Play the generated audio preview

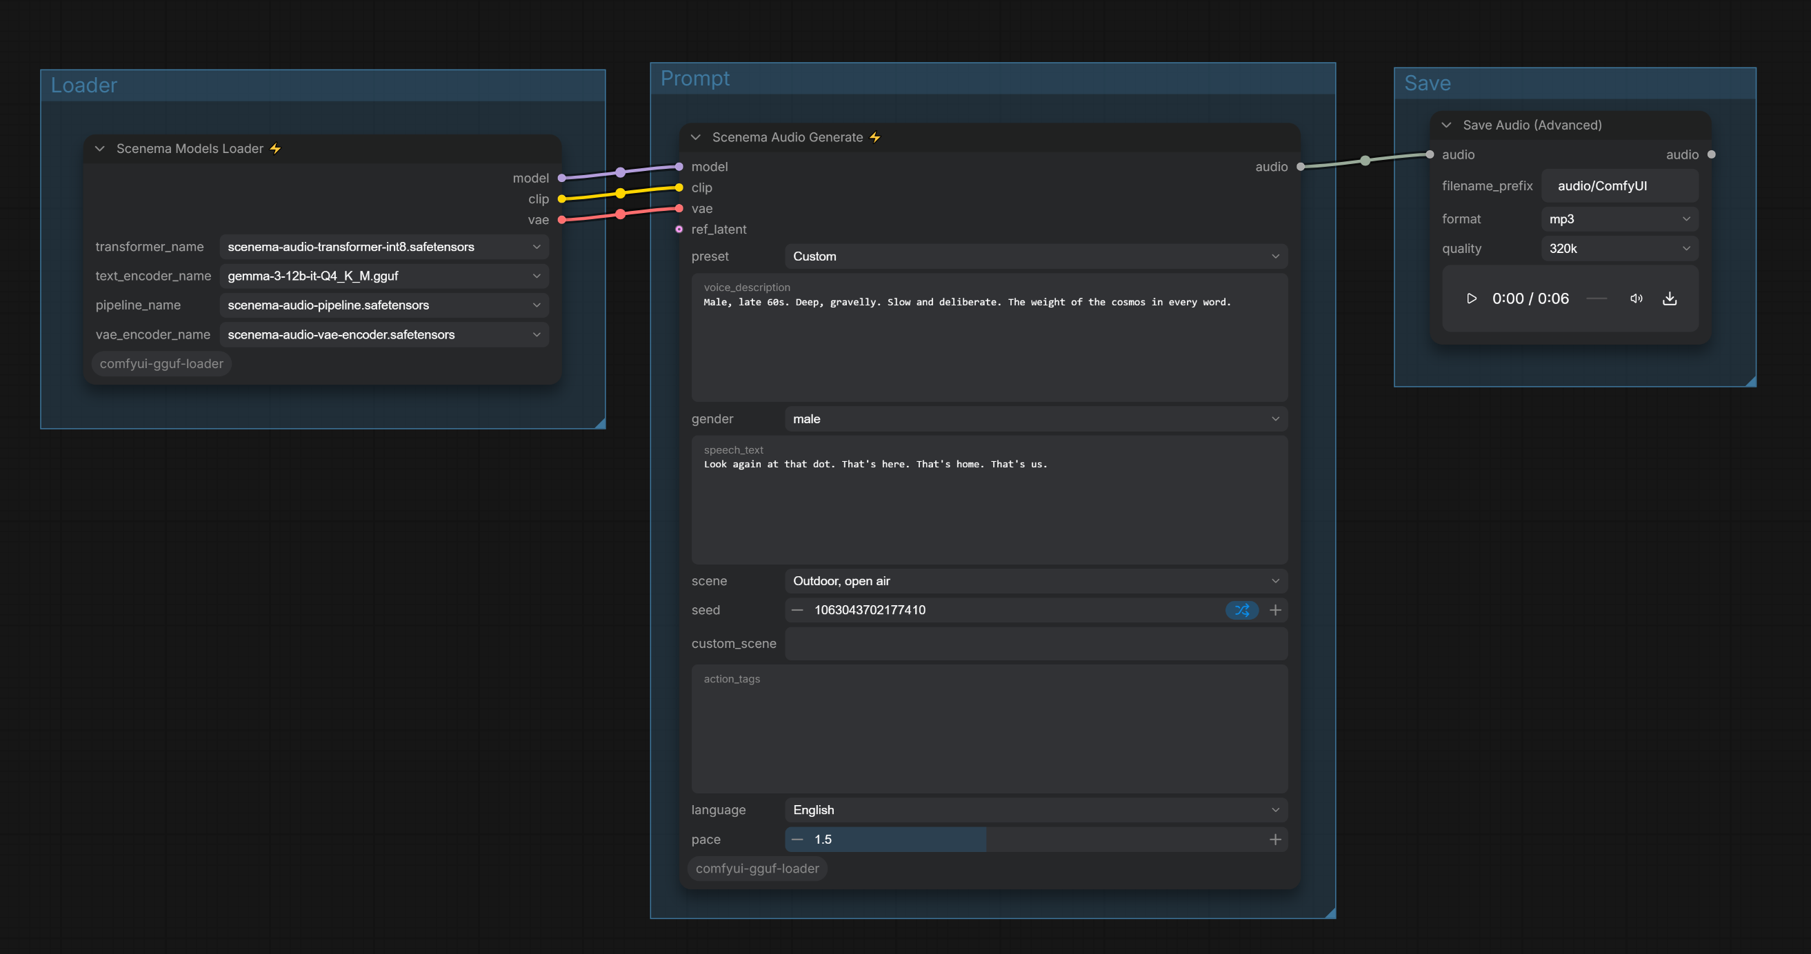(x=1472, y=298)
